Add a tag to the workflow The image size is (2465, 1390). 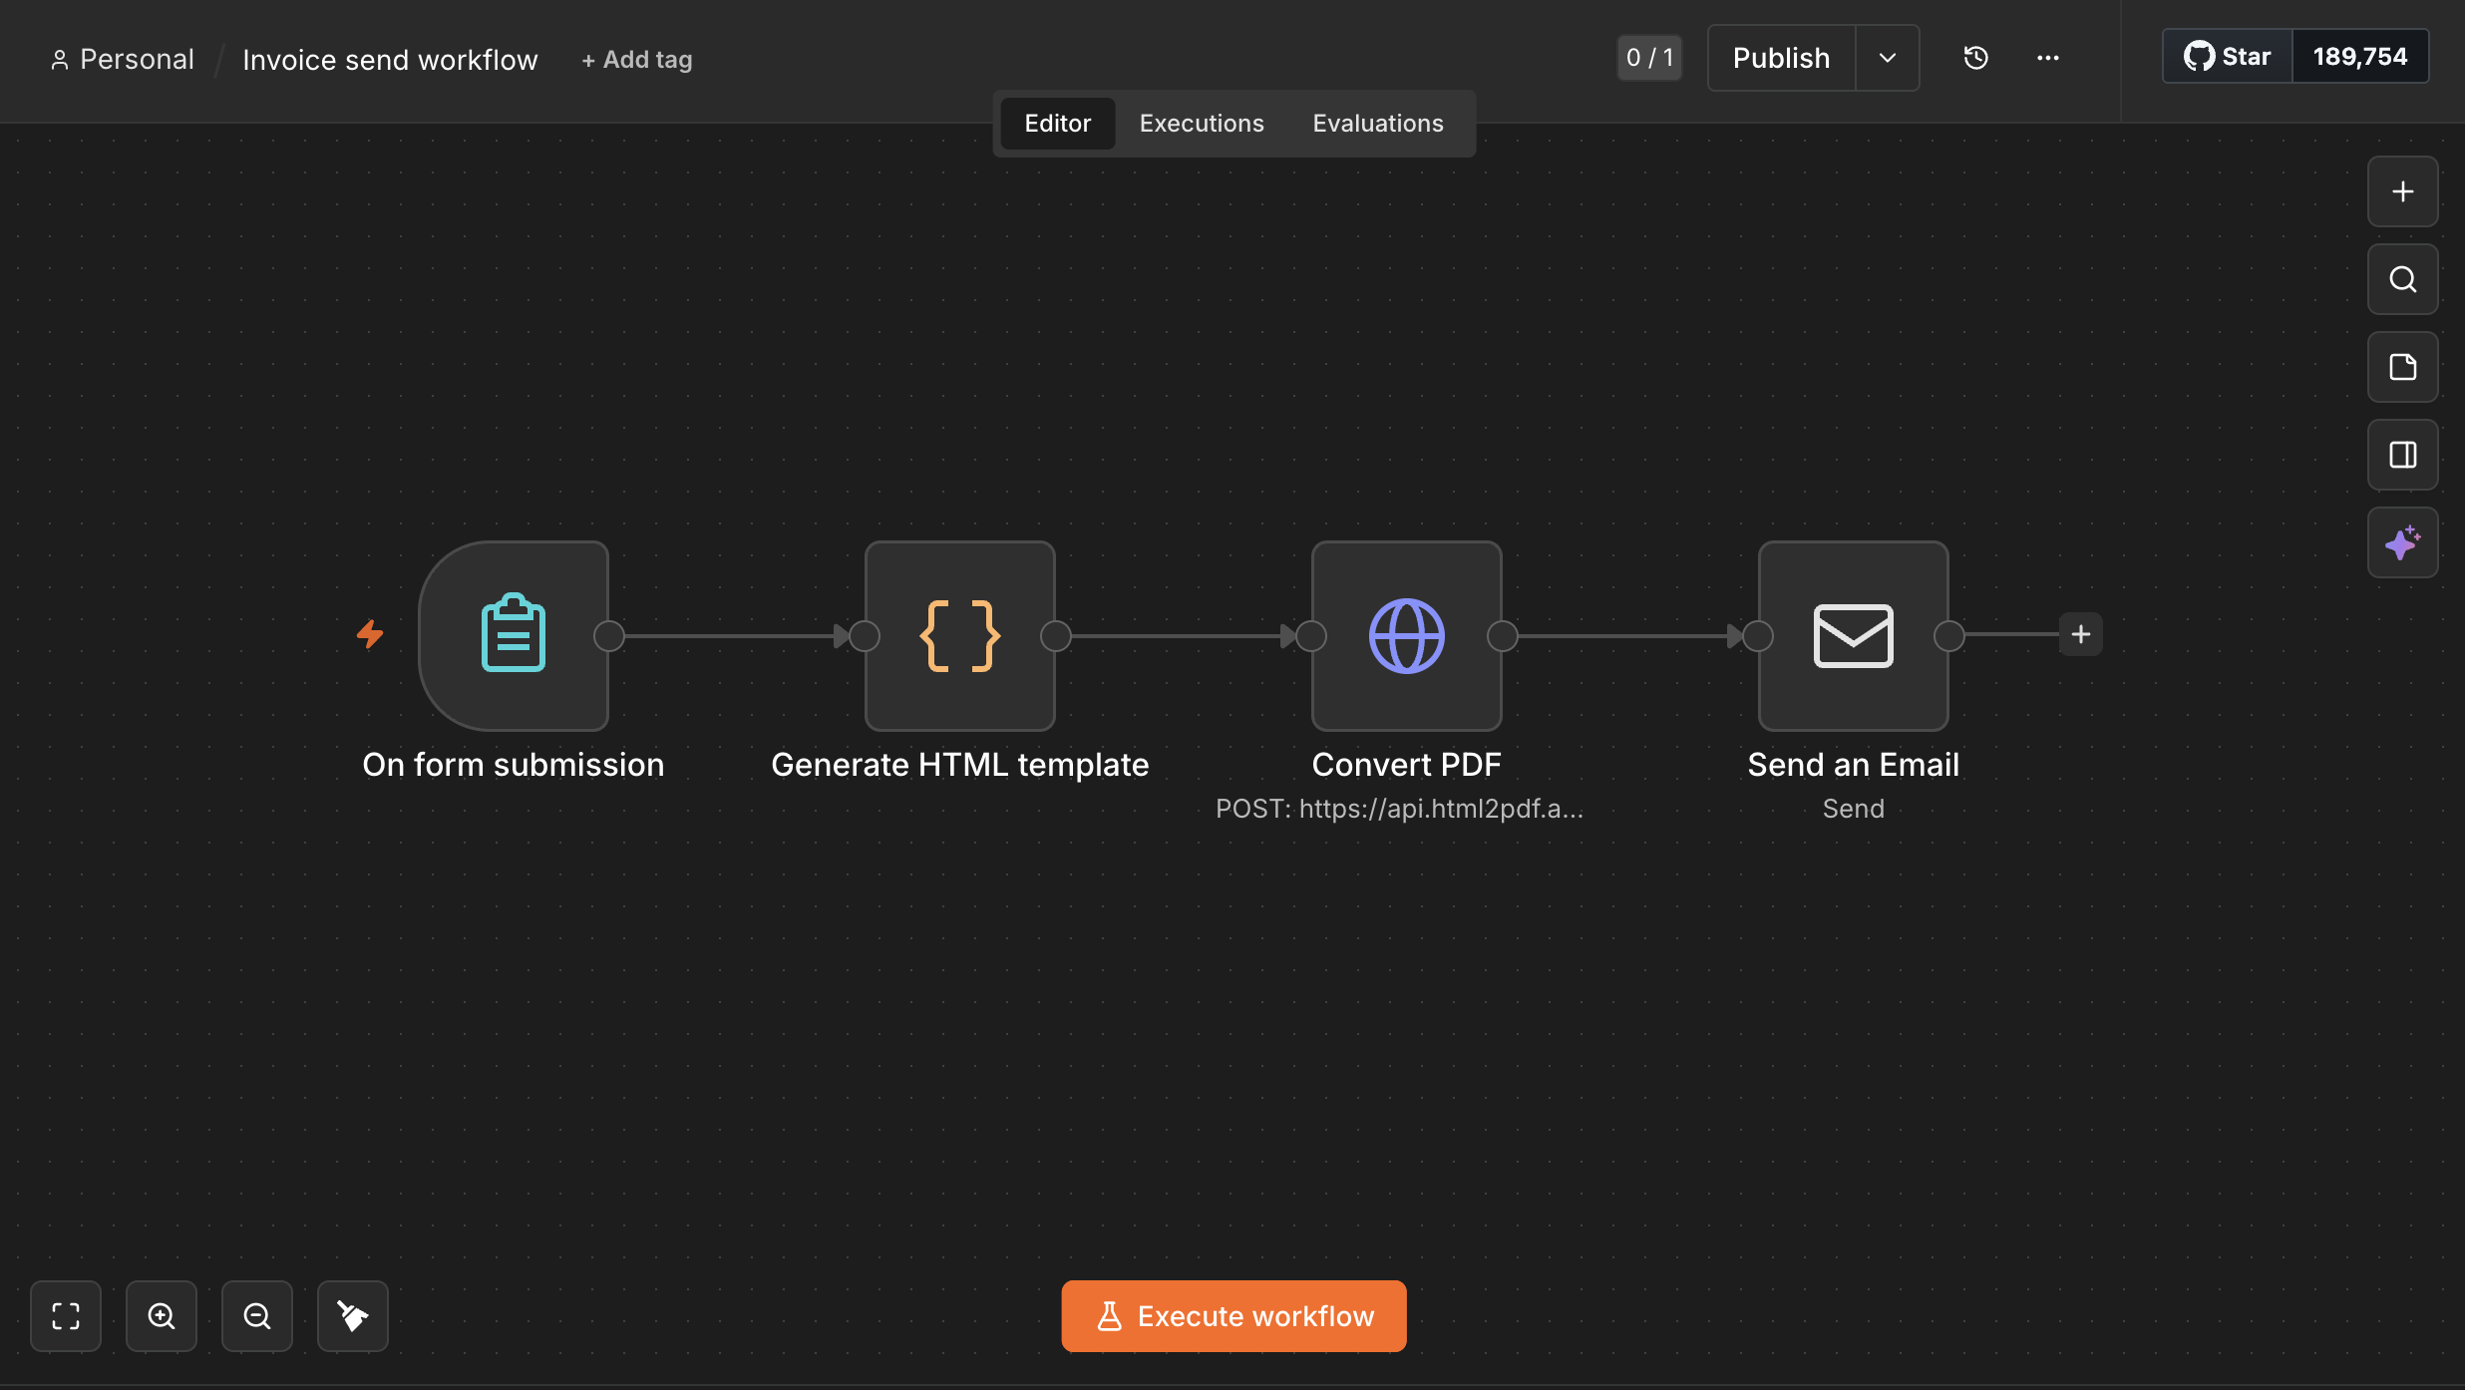pos(636,60)
